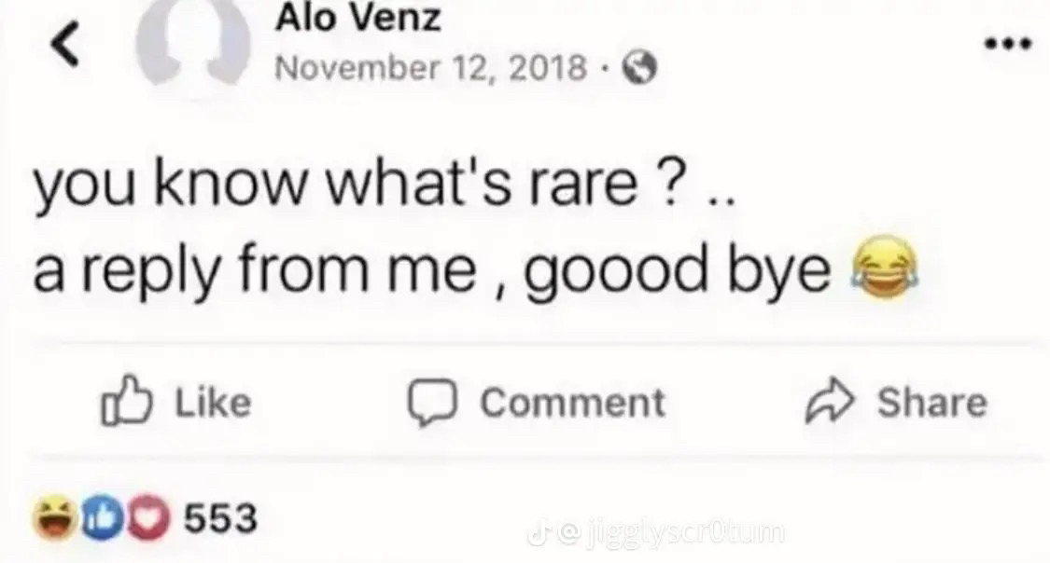This screenshot has height=563, width=1050.
Task: Click the post text 'you know what's rare'
Action: (x=360, y=184)
